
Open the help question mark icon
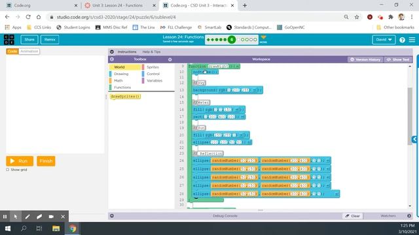click(402, 40)
